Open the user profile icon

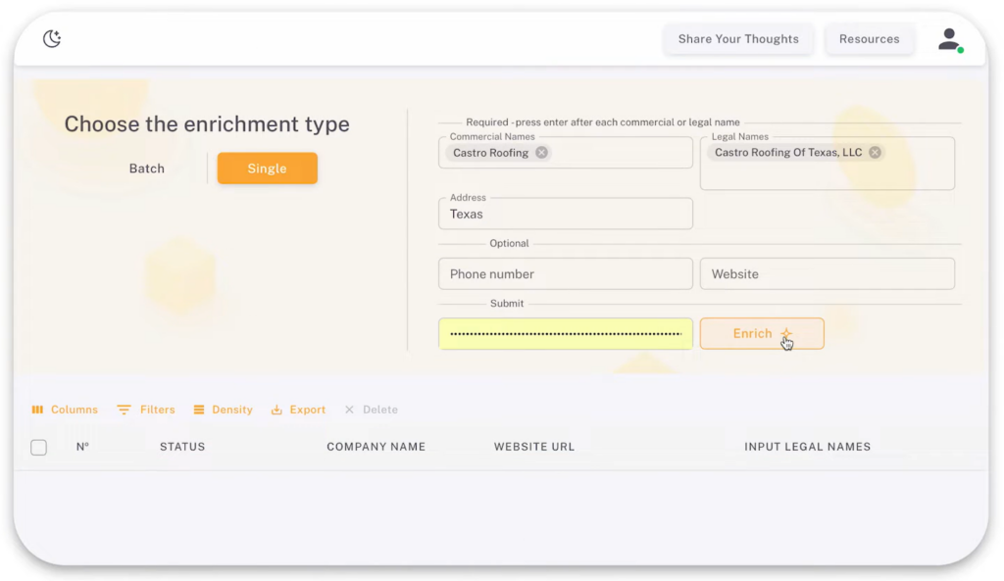point(947,38)
